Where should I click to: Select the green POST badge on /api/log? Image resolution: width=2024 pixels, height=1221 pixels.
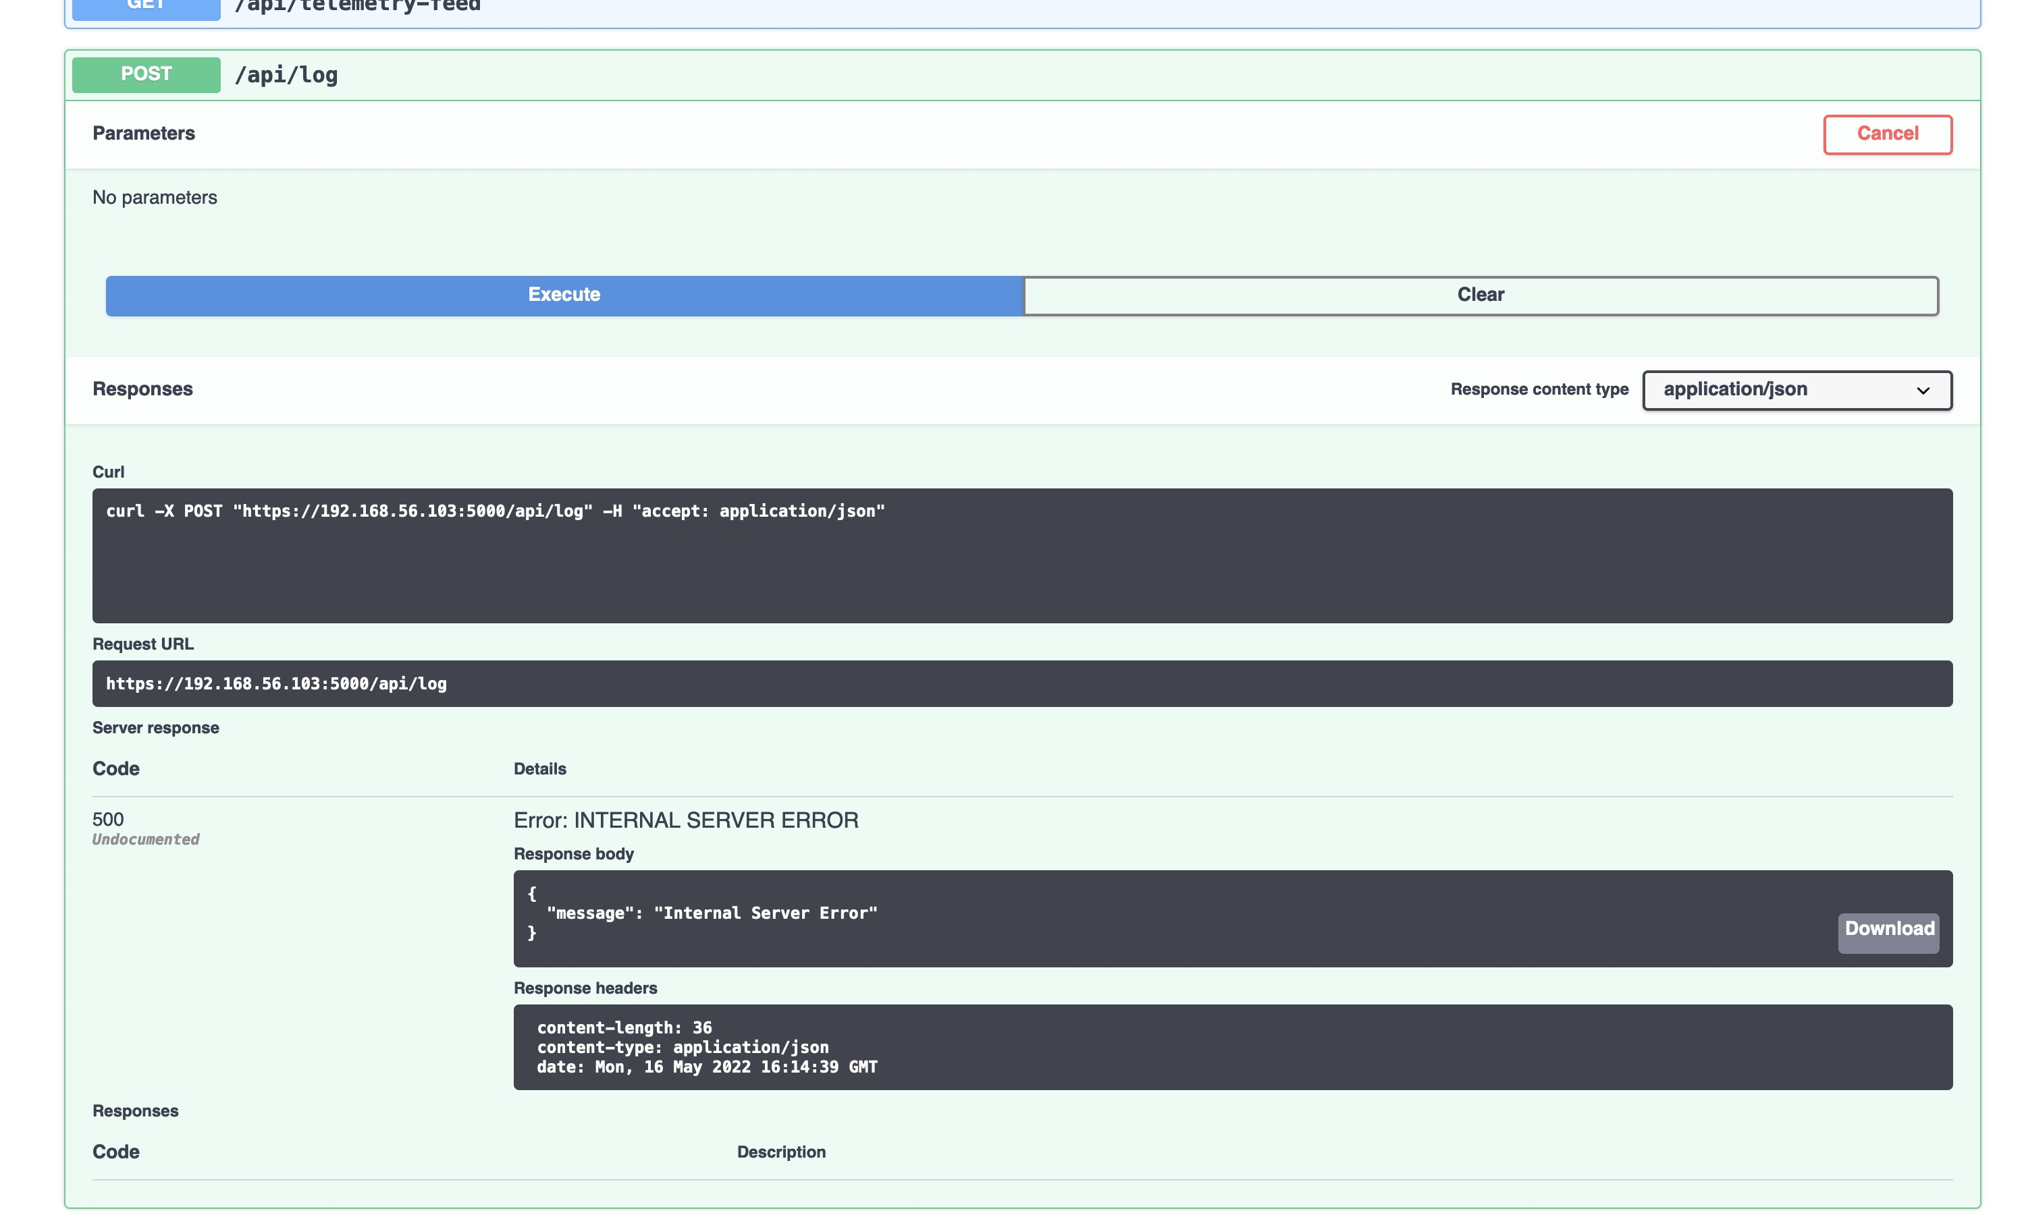[145, 75]
